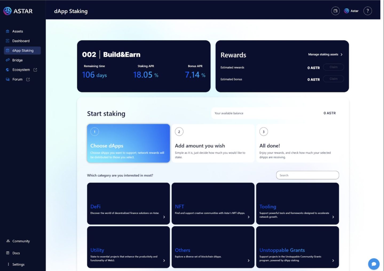Click the Estimated rewards 0 ASTR amount
384x271 pixels.
click(314, 68)
